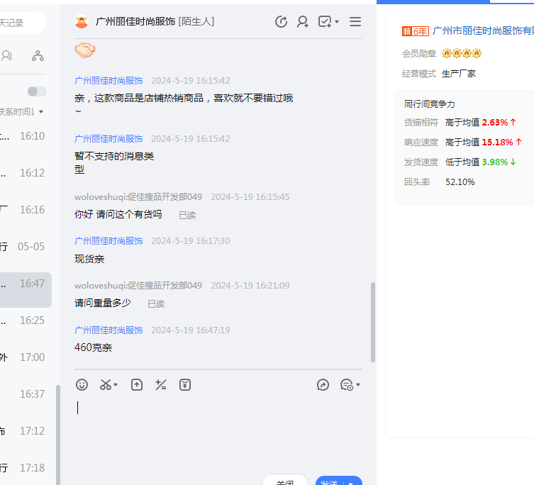Click the 天记录 search box
This screenshot has width=534, height=485.
click(x=22, y=23)
